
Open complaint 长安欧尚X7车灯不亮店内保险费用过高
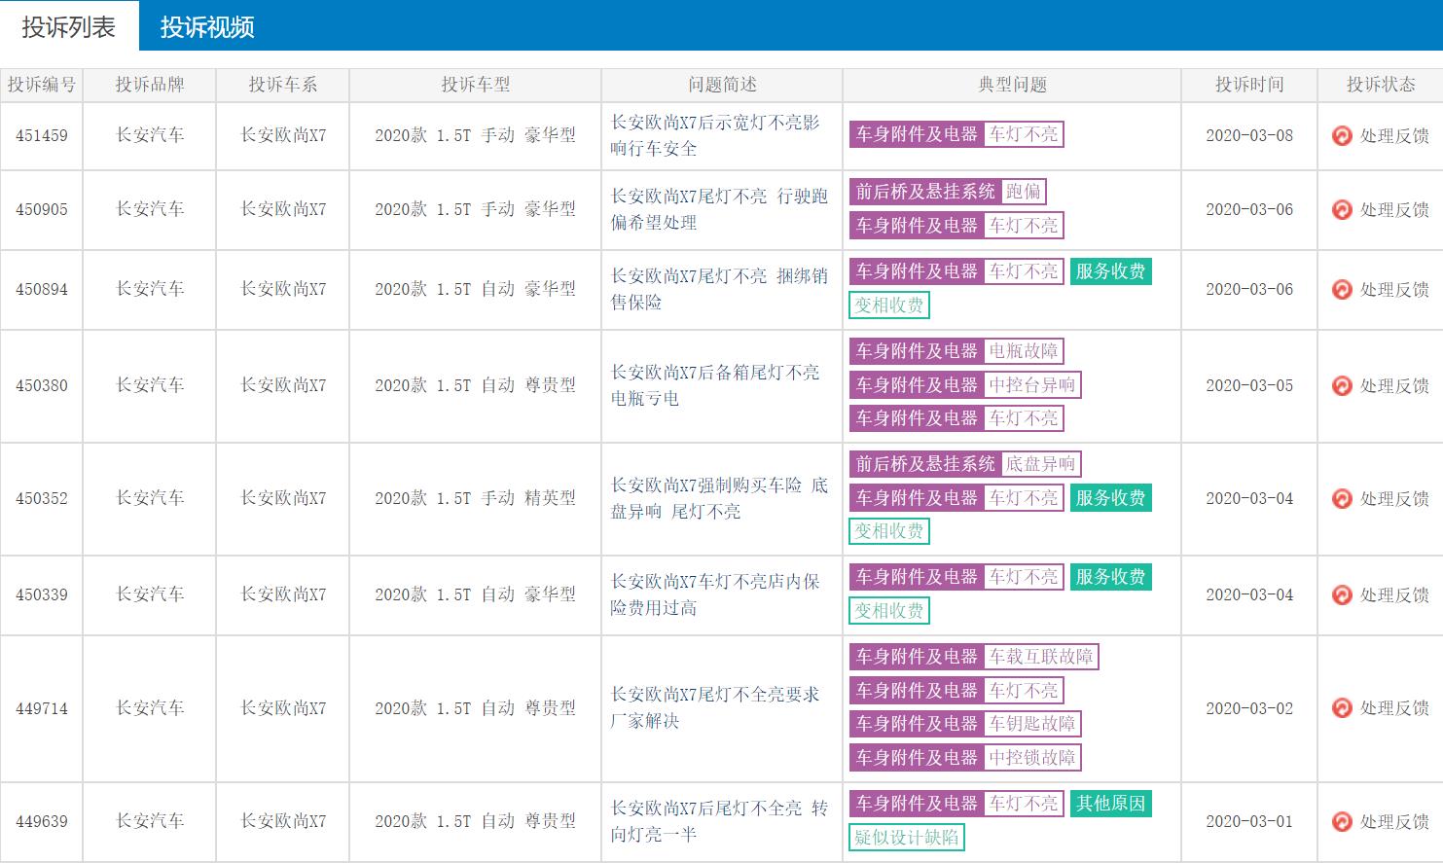click(715, 594)
